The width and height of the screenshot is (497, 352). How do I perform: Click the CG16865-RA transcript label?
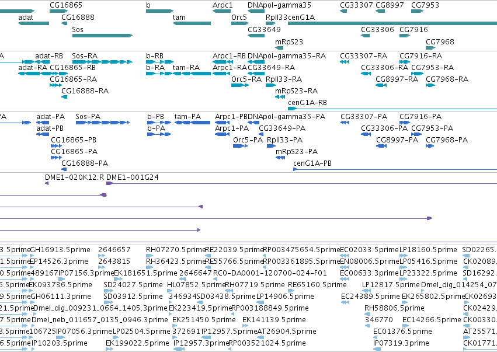73,79
